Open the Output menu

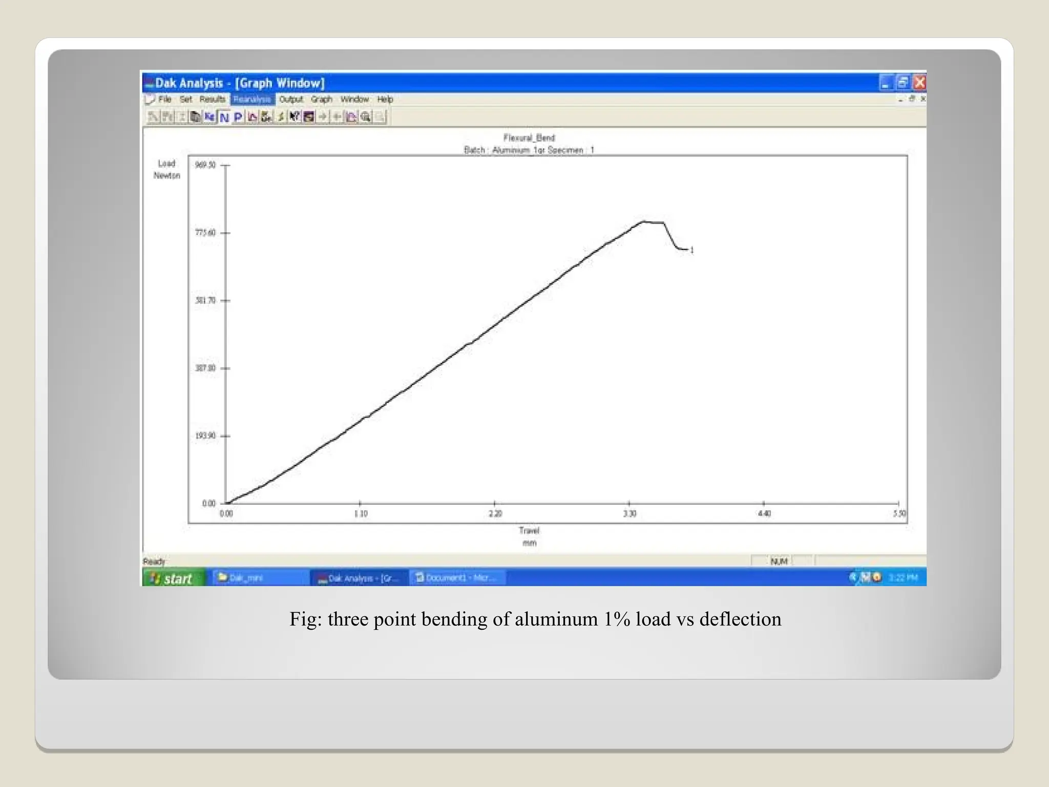pyautogui.click(x=291, y=99)
